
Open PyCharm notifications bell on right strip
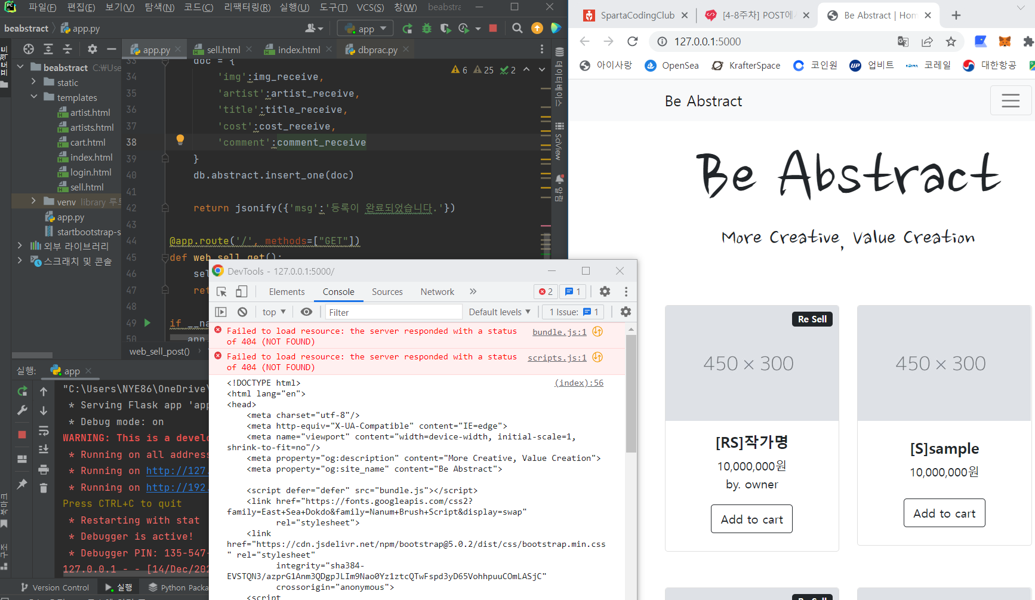click(559, 179)
